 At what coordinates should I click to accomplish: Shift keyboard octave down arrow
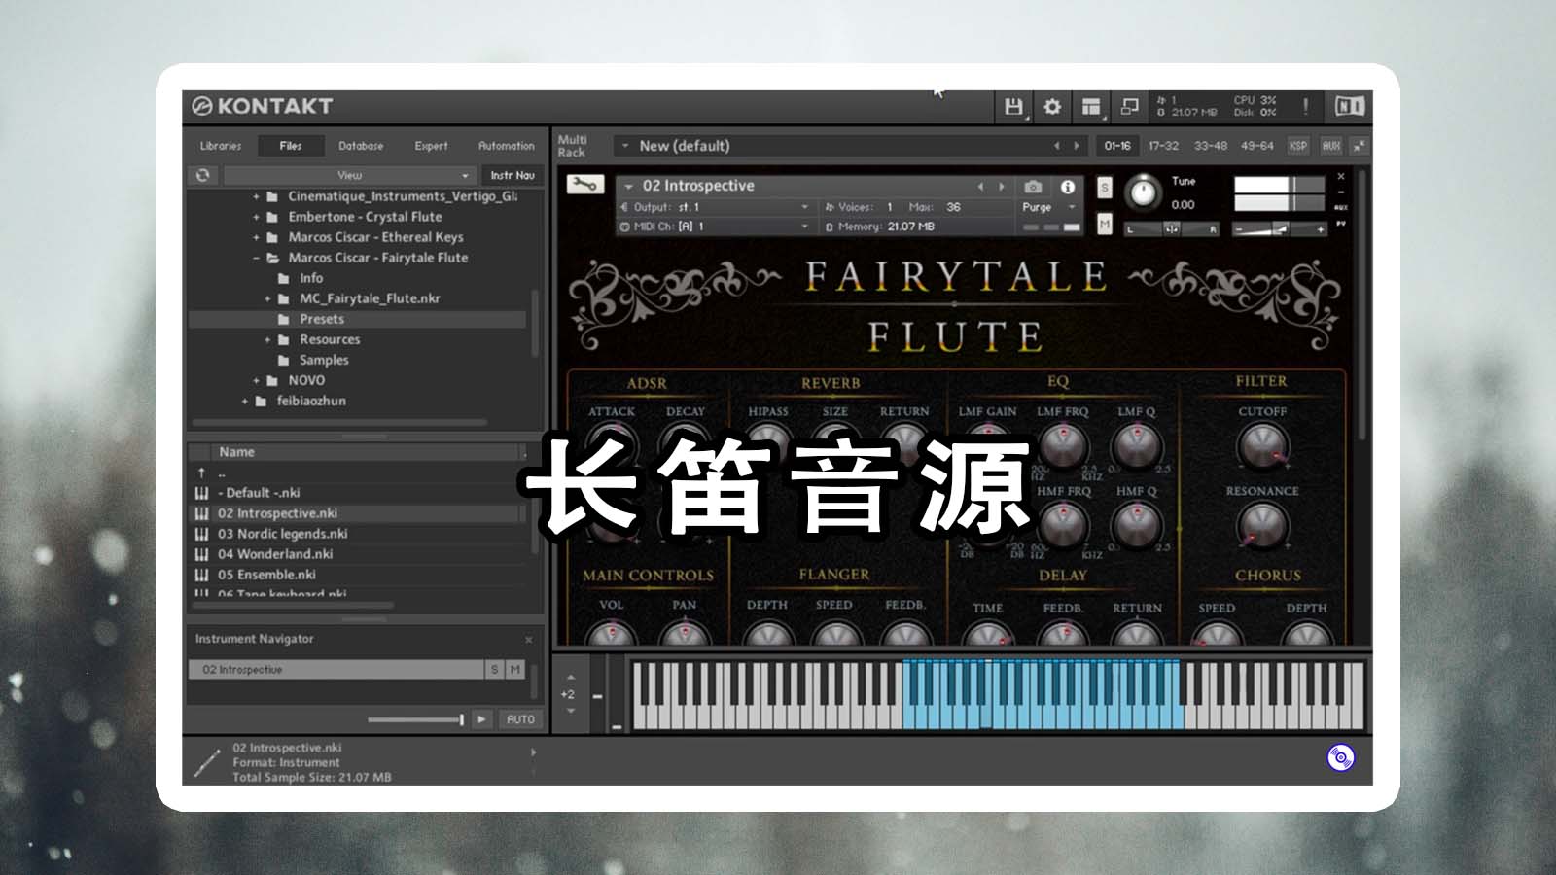[x=570, y=712]
